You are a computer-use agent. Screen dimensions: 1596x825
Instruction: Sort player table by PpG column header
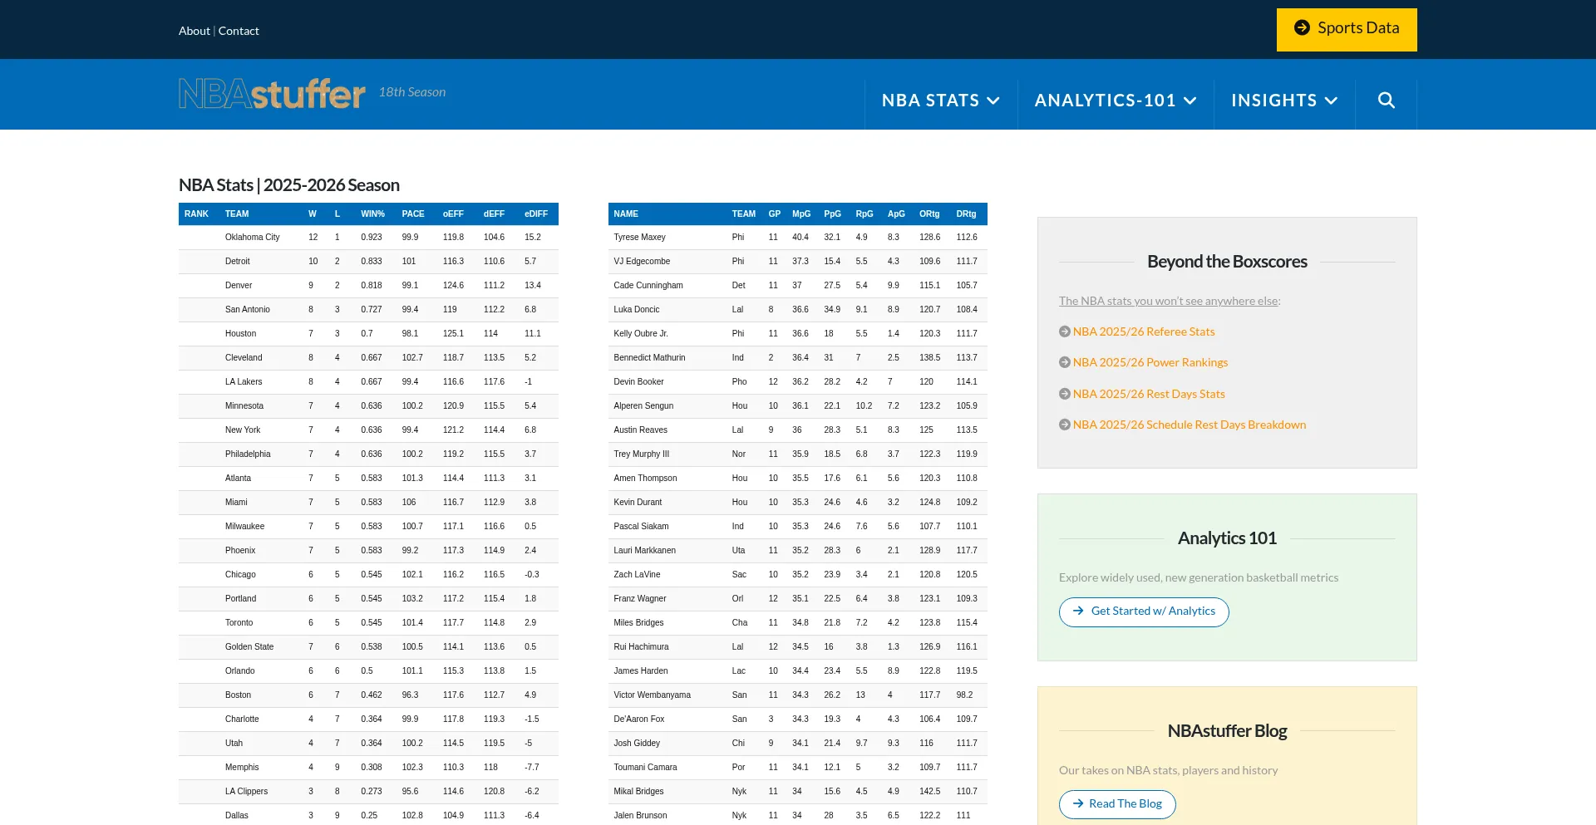click(x=832, y=214)
